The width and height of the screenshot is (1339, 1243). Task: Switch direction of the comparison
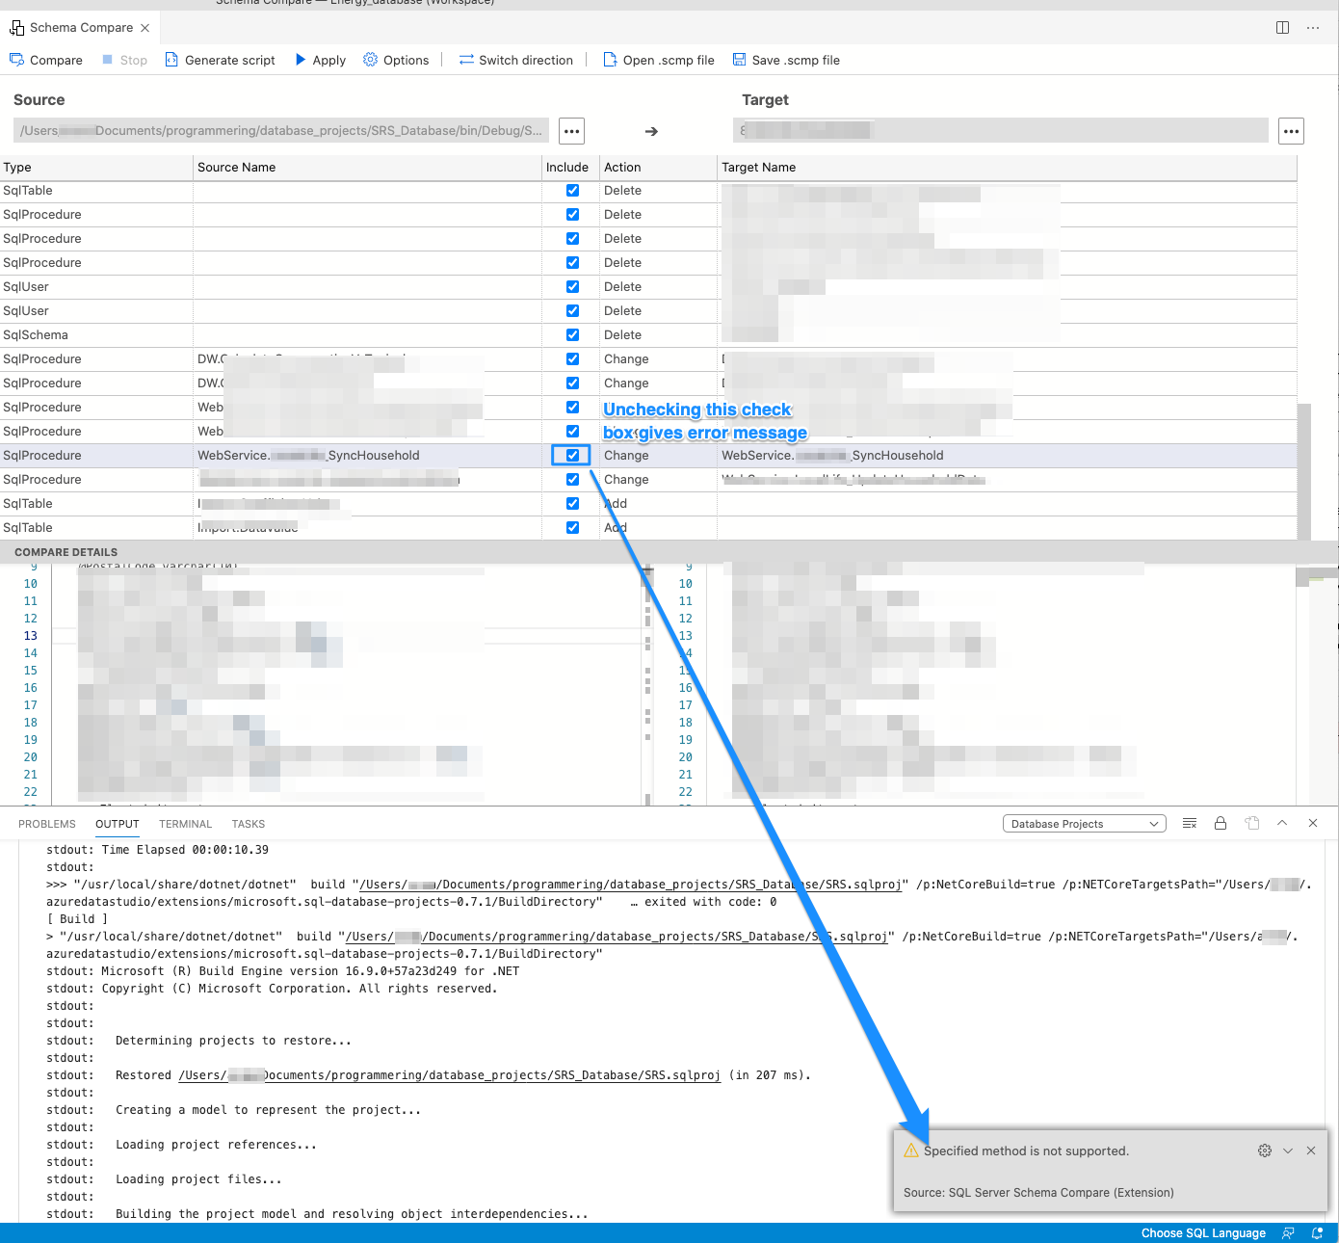[516, 60]
